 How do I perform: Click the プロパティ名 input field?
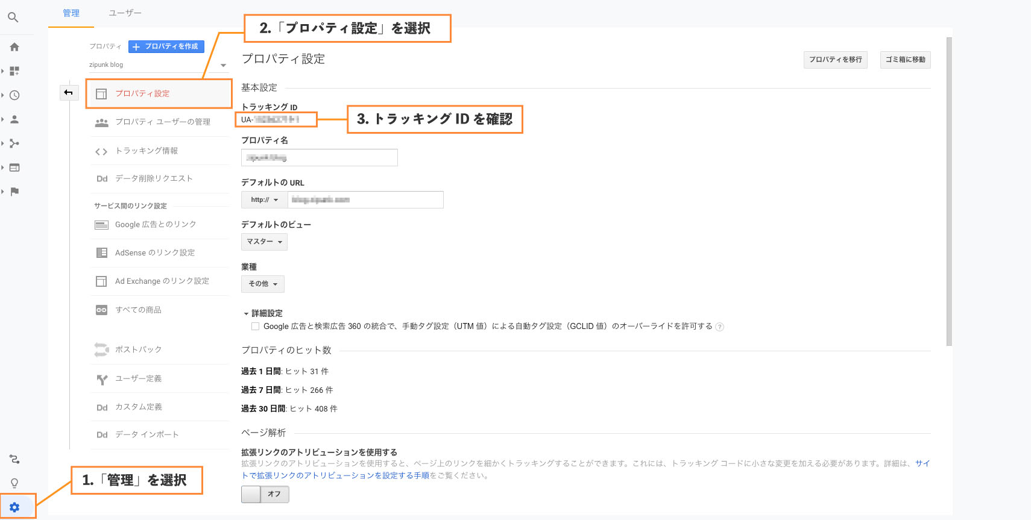point(320,157)
